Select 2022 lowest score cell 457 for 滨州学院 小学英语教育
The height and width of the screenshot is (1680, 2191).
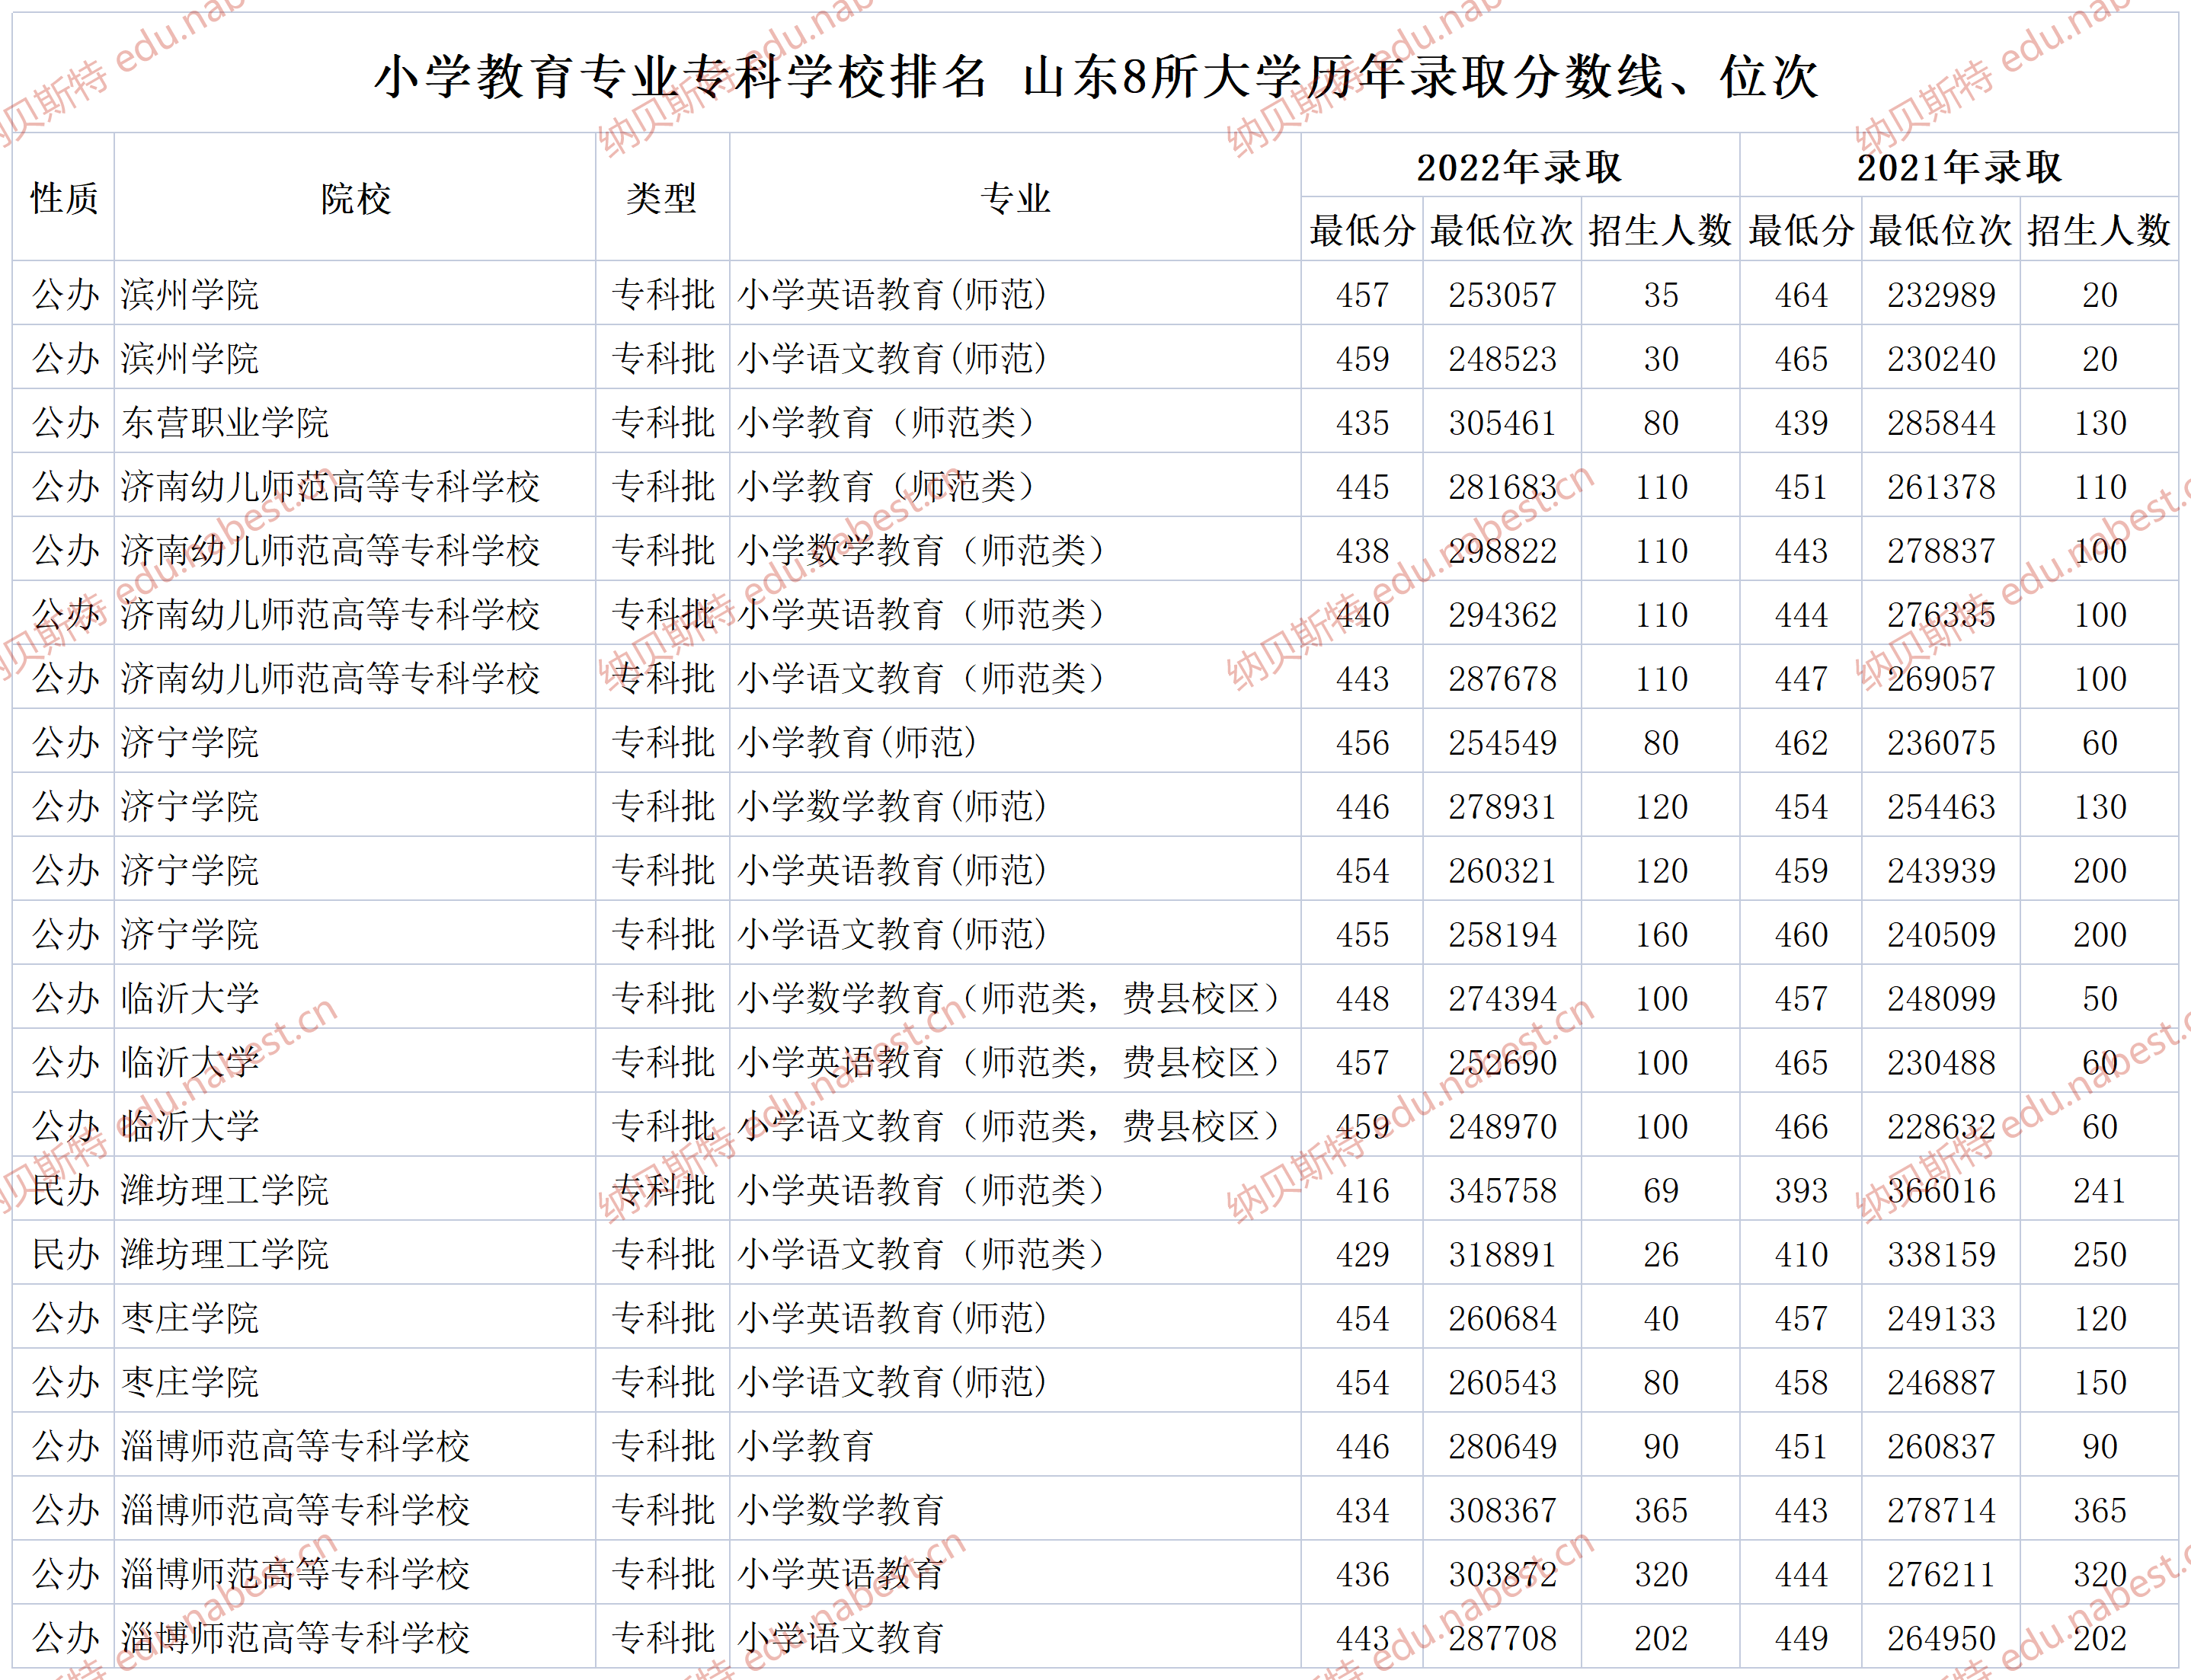click(x=1361, y=295)
